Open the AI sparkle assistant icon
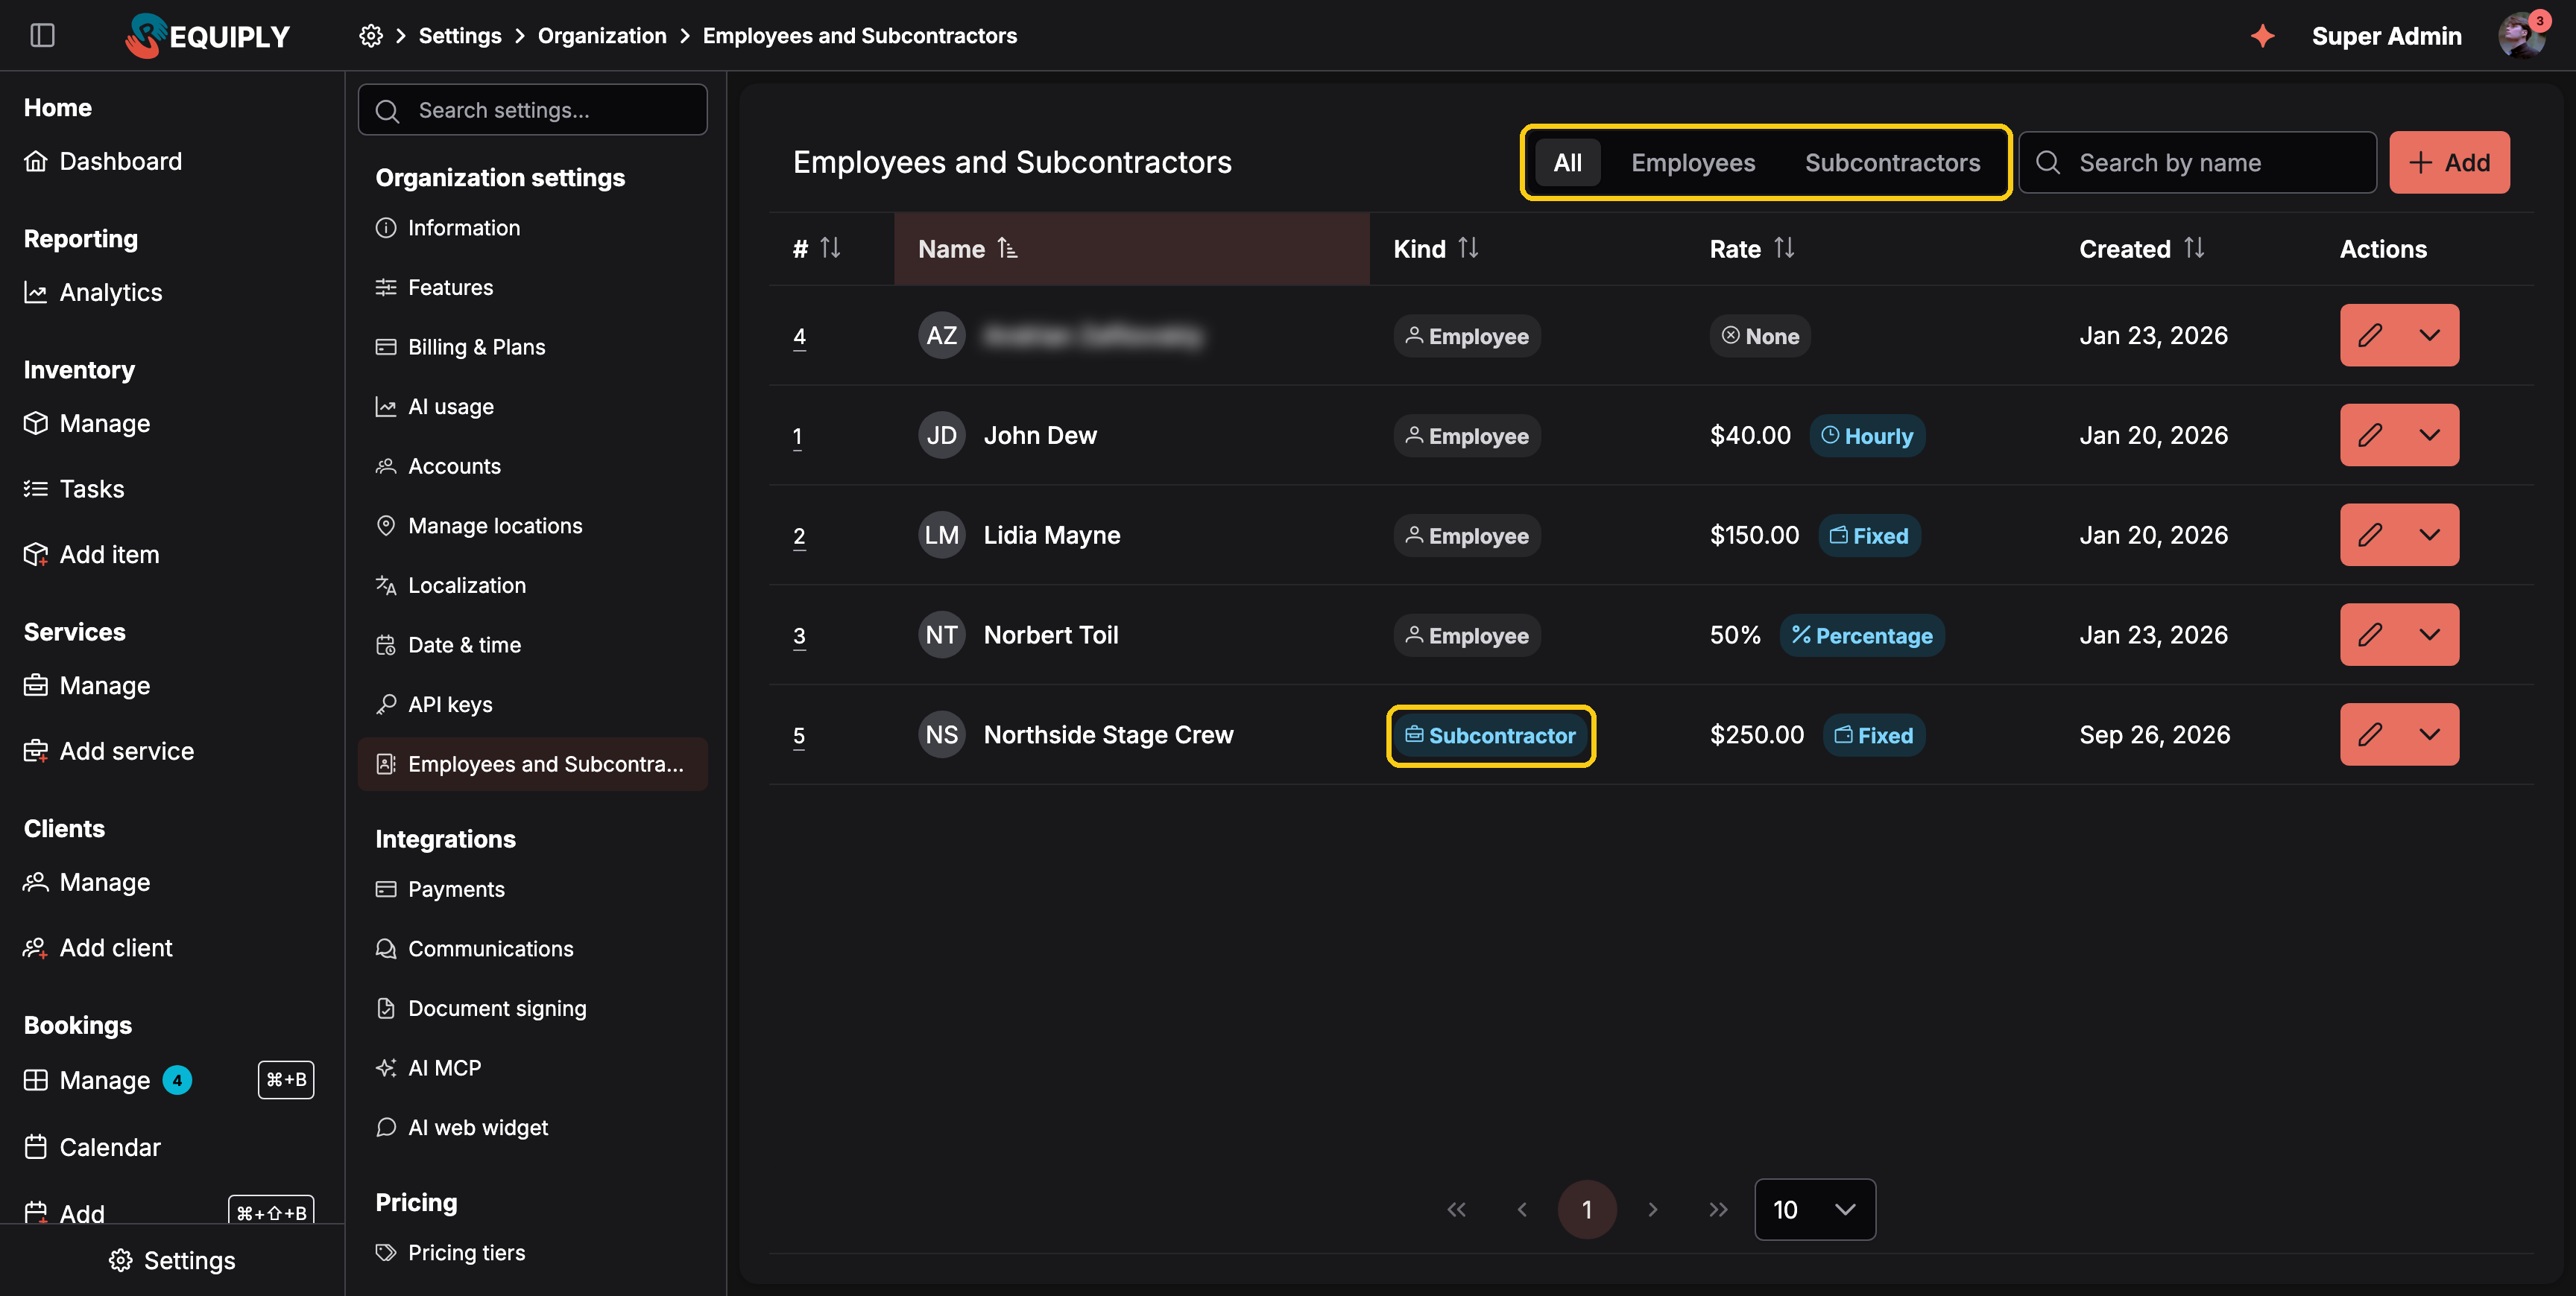 2263,36
